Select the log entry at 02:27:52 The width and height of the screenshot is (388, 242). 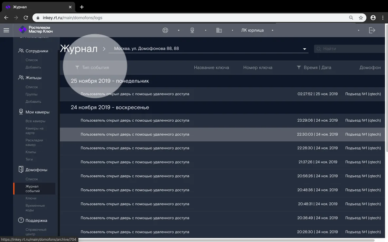click(222, 94)
